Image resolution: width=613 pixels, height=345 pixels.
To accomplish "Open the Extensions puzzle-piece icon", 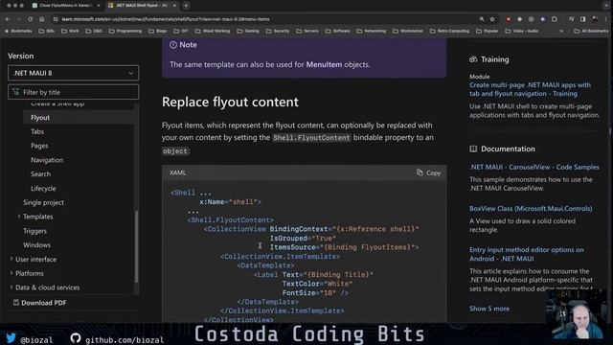I will 555,19.
